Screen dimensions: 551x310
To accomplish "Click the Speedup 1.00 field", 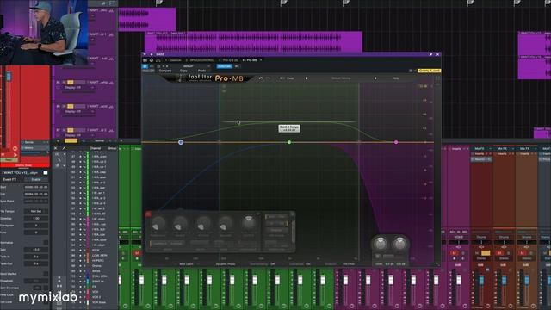I will click(36, 218).
